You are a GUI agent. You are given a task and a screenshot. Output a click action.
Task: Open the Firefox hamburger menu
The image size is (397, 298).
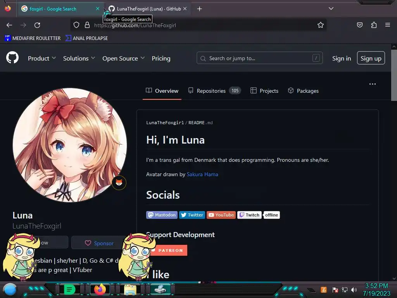388,25
